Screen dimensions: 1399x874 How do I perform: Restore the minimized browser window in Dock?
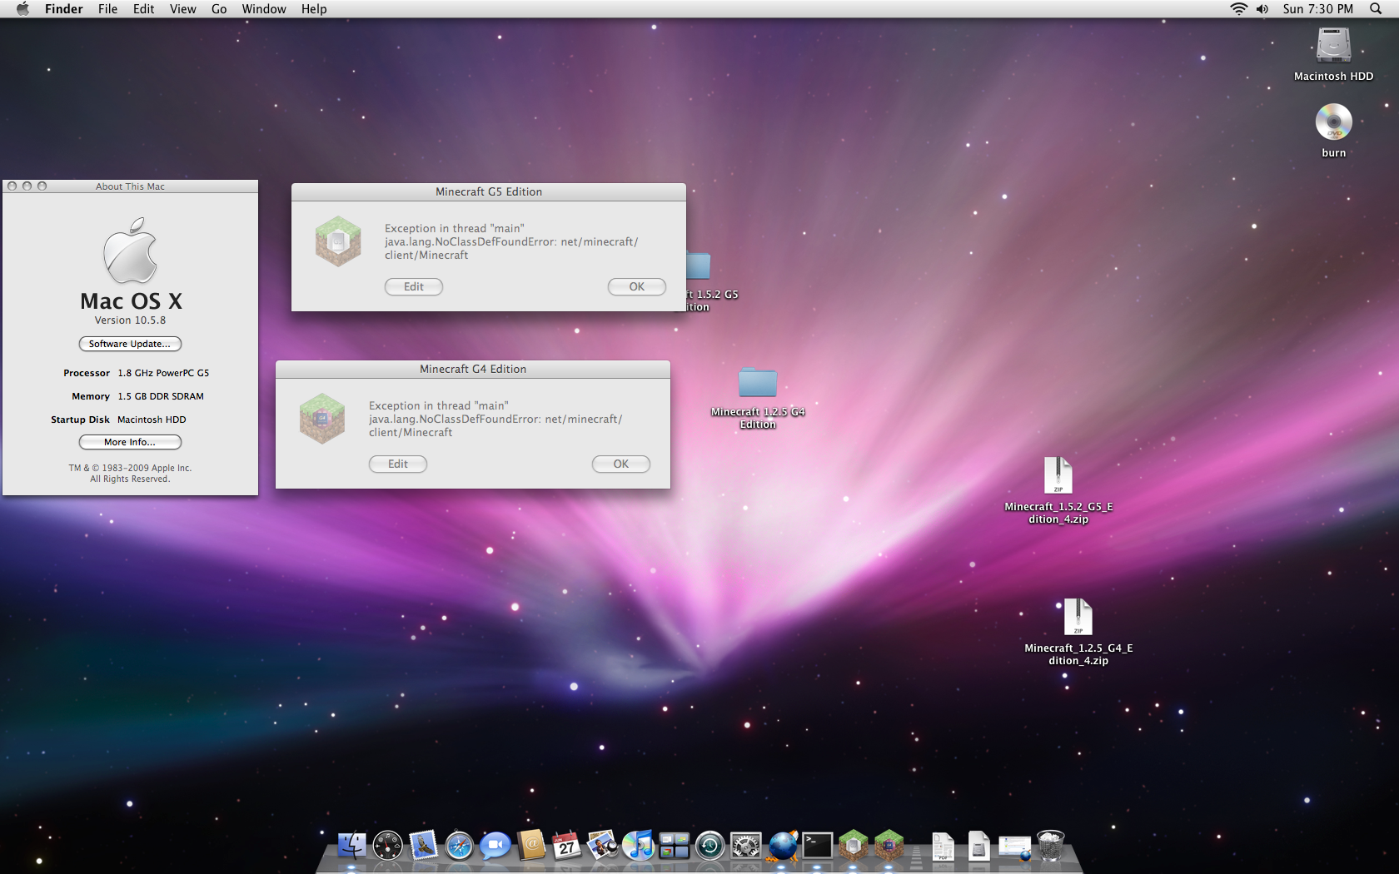(x=1014, y=847)
